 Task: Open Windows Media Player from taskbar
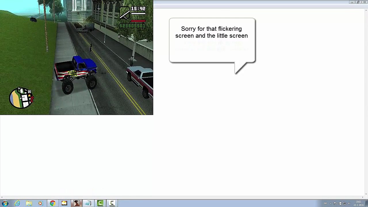[40, 203]
